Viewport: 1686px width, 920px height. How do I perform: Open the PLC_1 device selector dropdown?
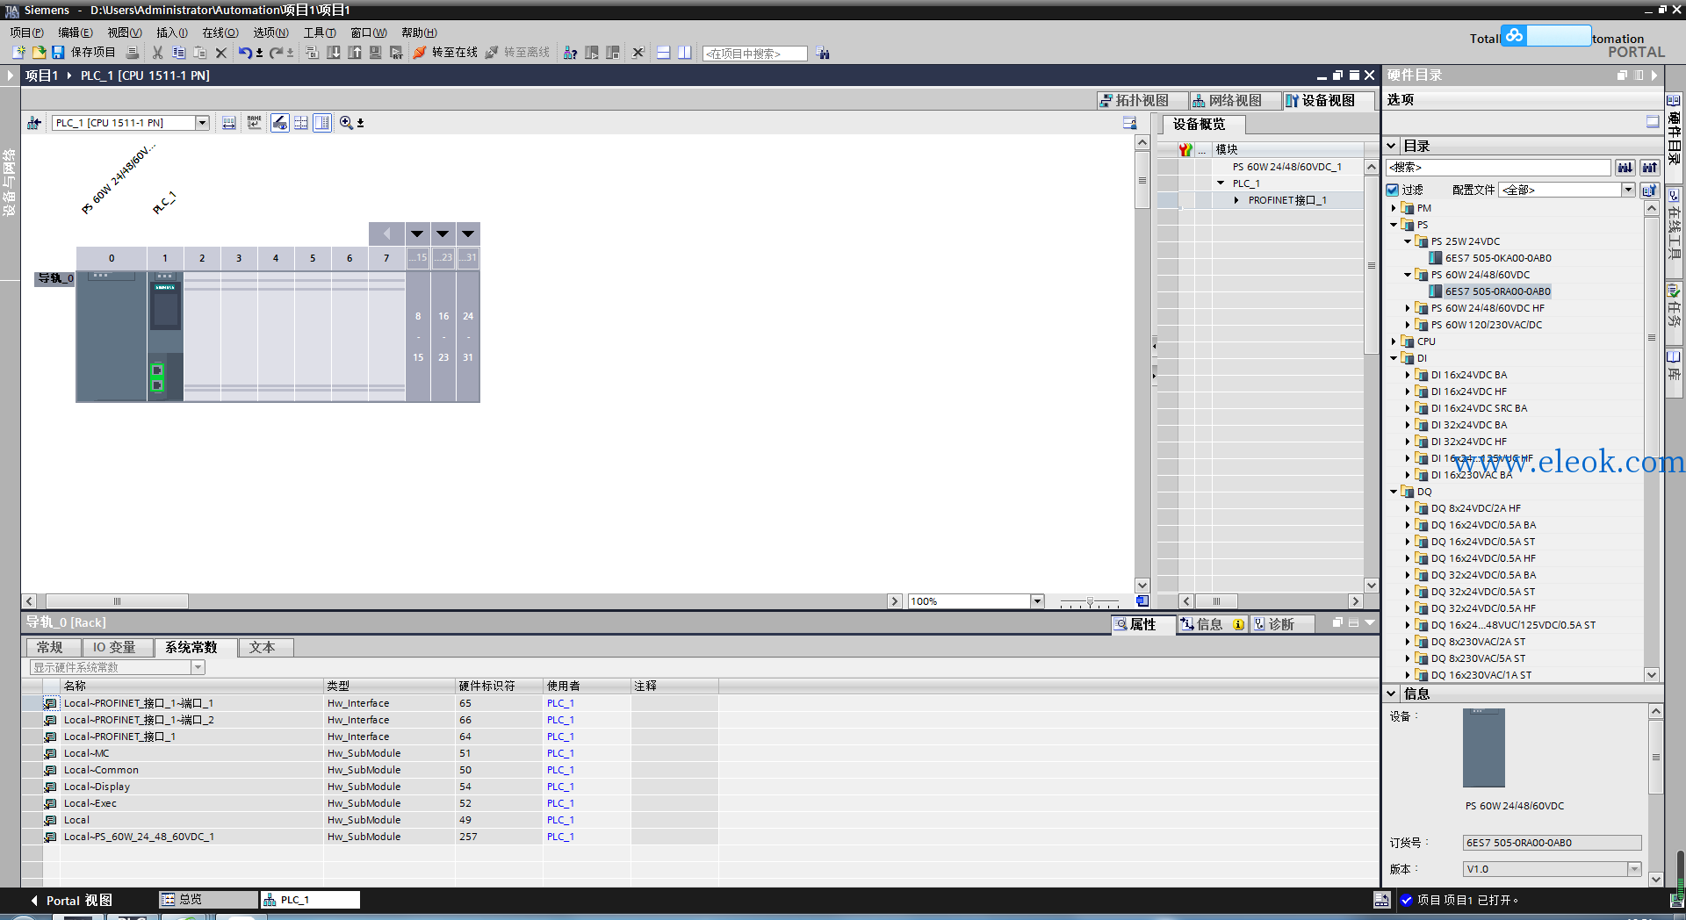202,123
